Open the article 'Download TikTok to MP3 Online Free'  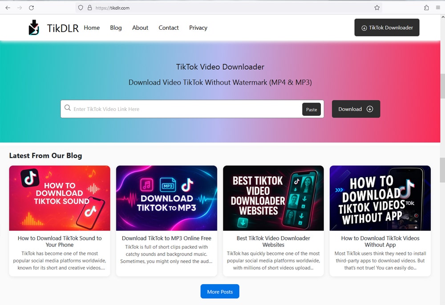coord(166,238)
